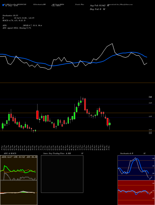Select the 'Stochastics: 10.19' reading
Image resolution: width=155 pixels, height=205 pixels.
click(x=10, y=16)
